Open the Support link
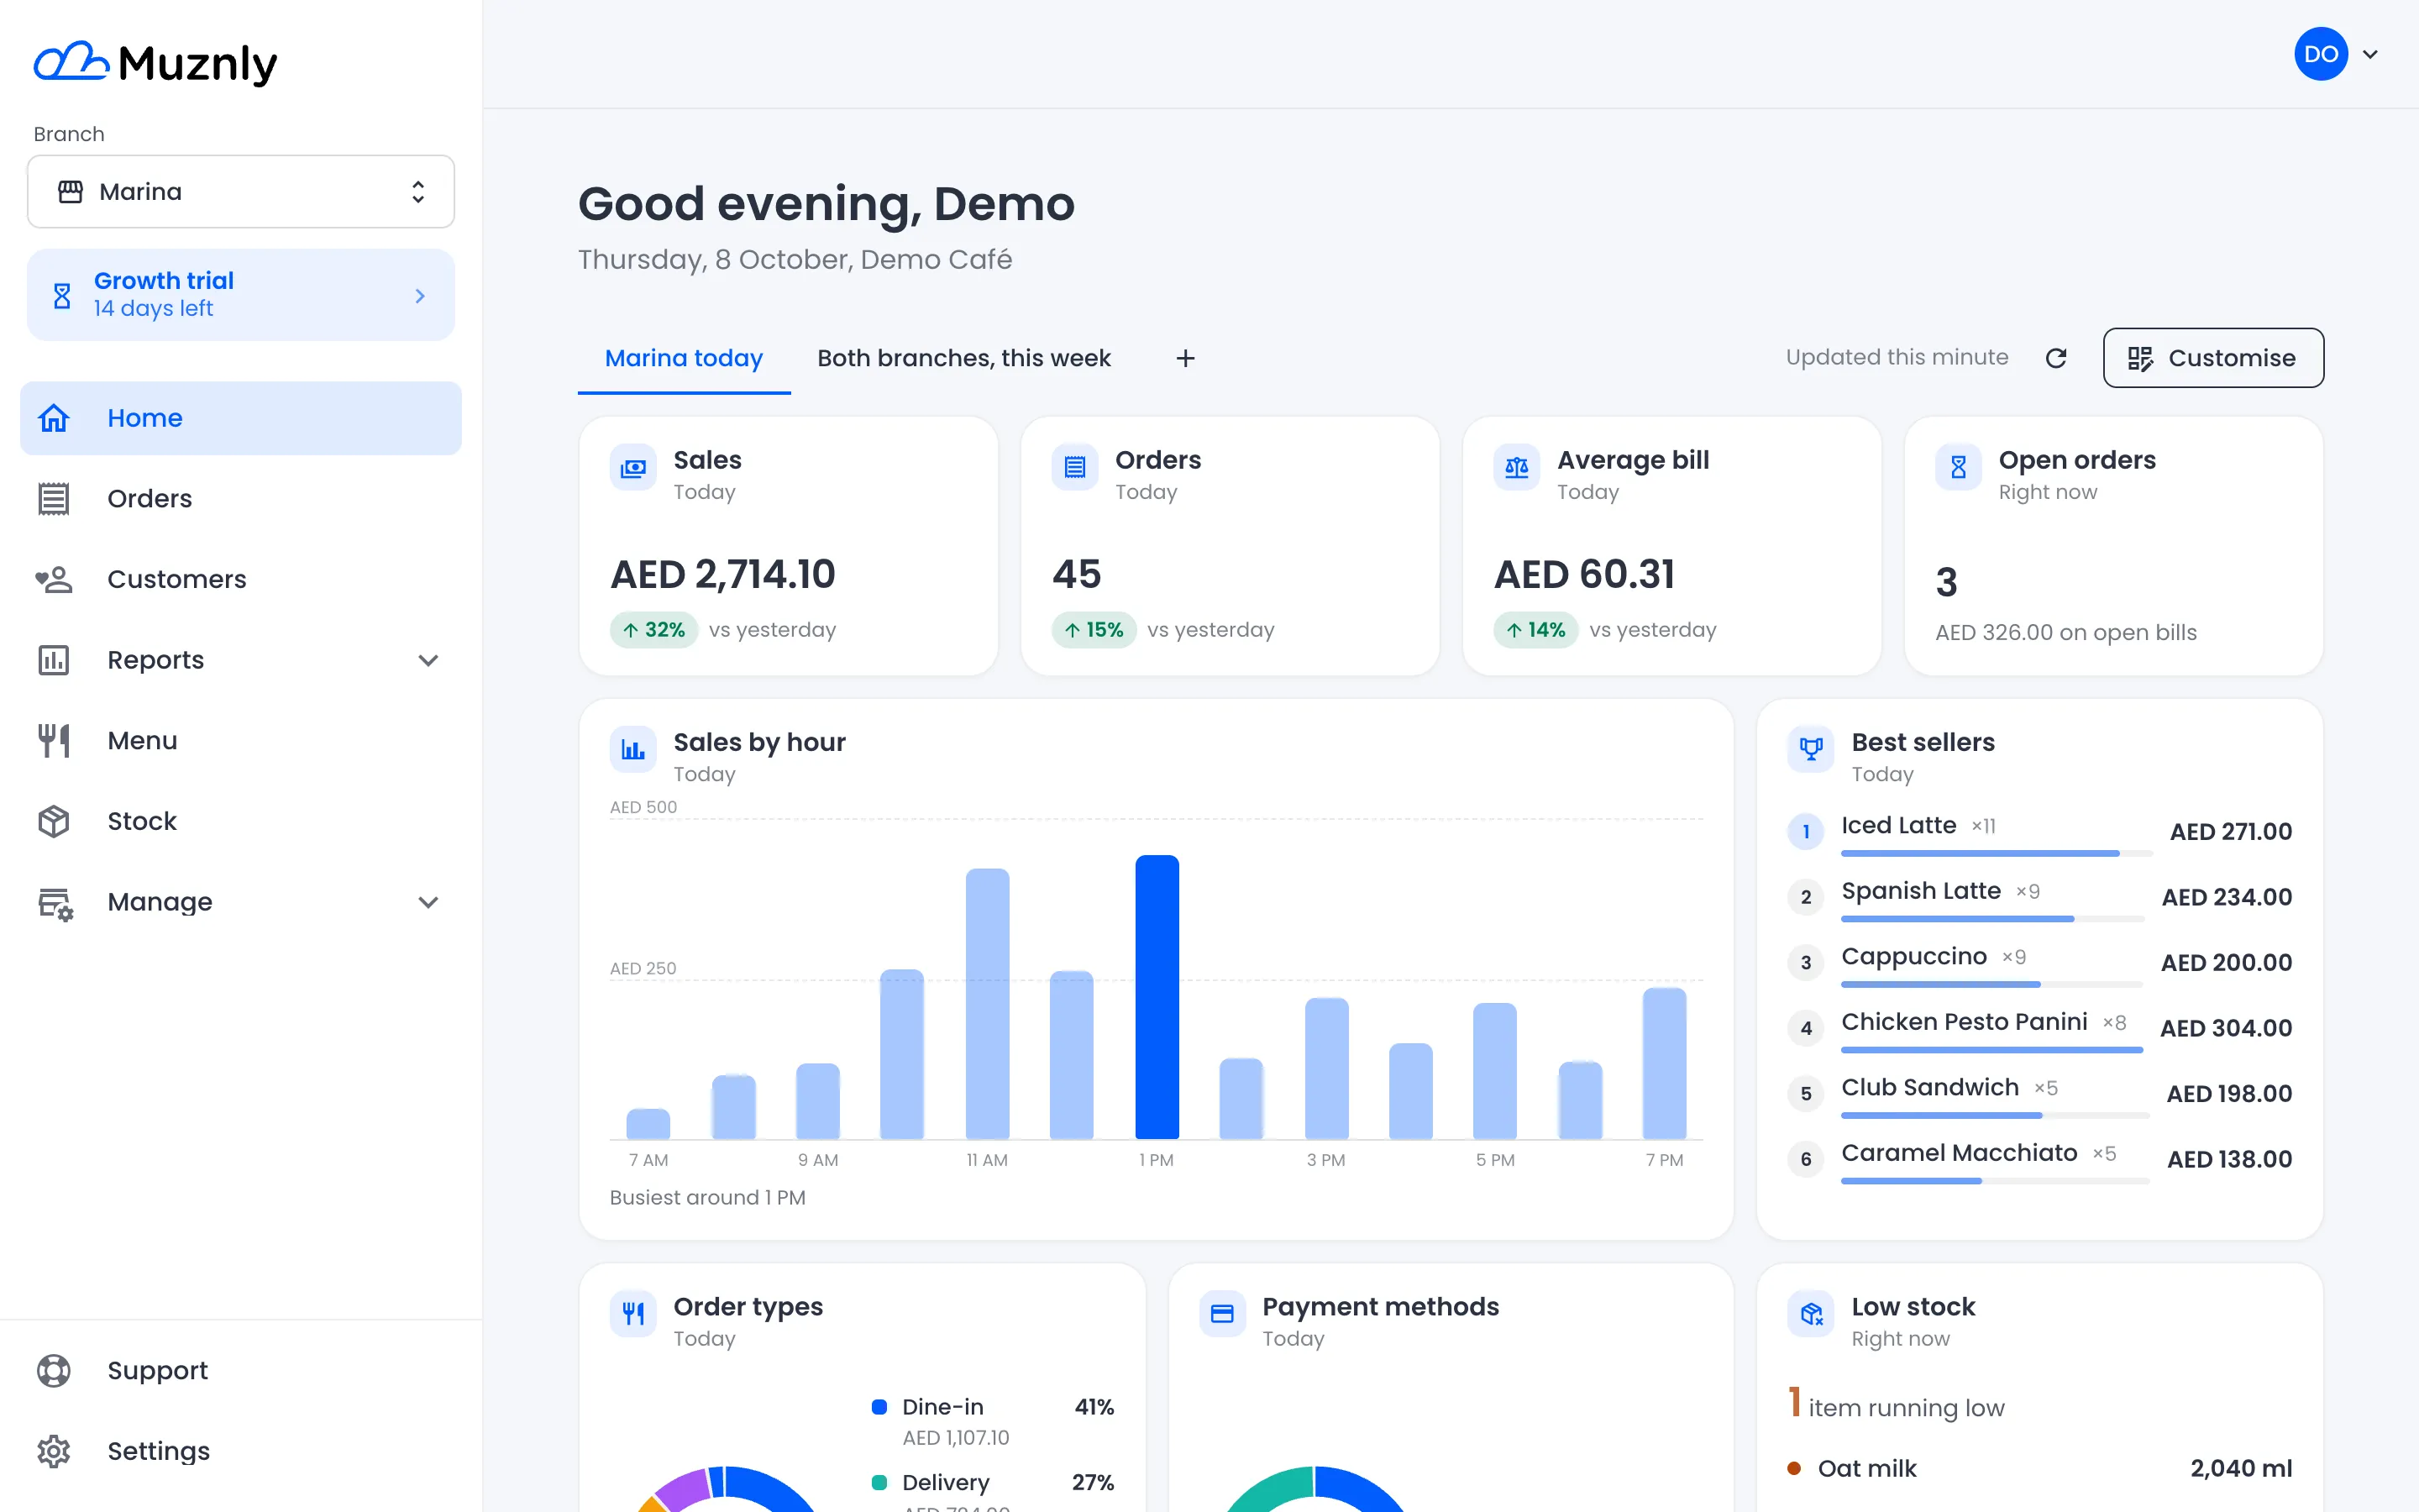The width and height of the screenshot is (2419, 1512). point(241,1370)
